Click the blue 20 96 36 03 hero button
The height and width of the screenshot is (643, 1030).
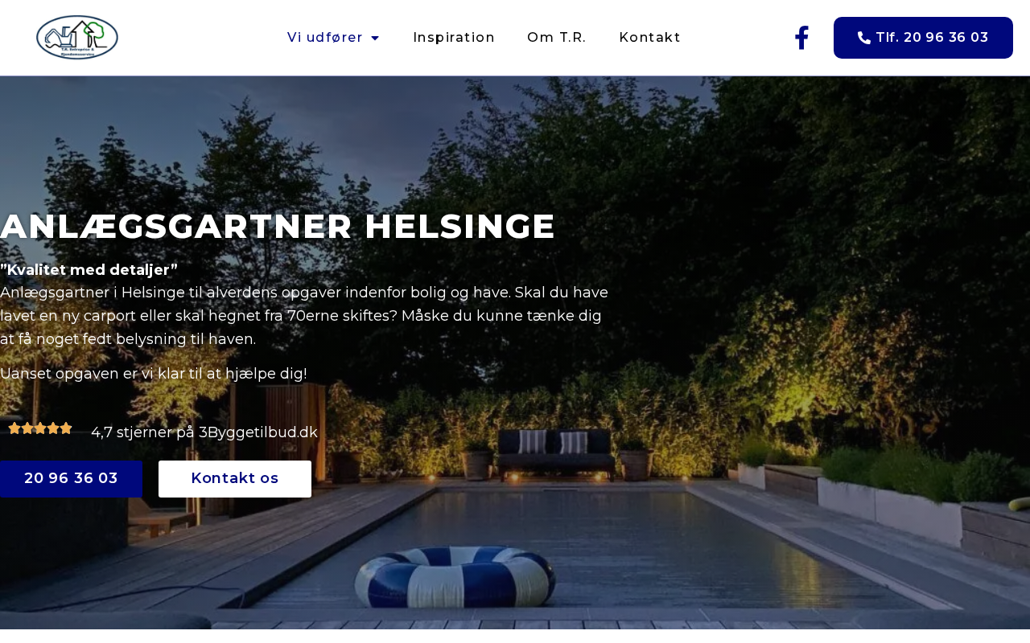71,479
